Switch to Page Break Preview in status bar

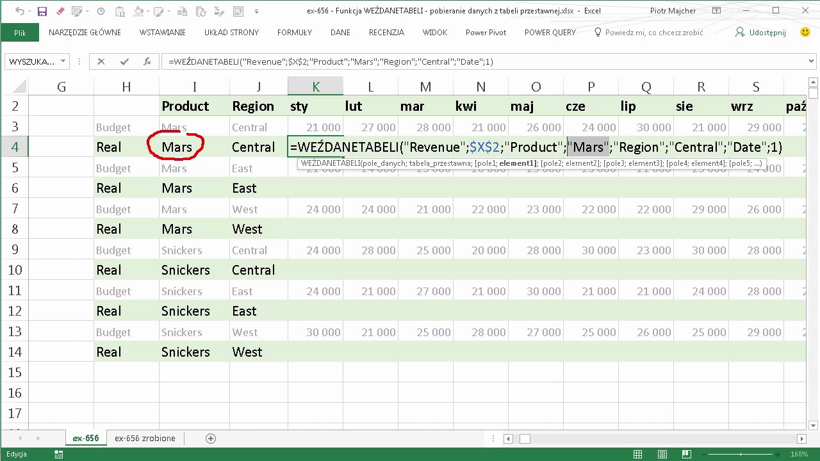[x=687, y=454]
